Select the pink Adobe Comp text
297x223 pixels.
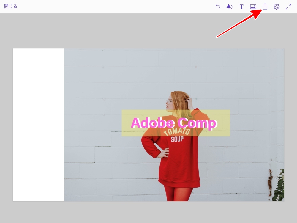point(174,123)
